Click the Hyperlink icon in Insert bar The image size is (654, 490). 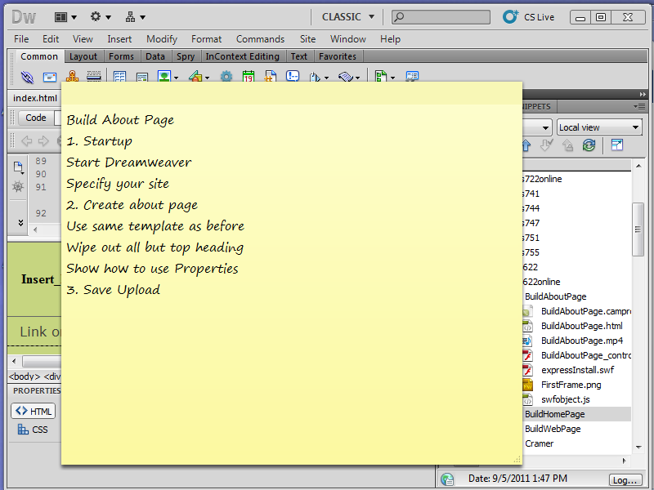[27, 77]
